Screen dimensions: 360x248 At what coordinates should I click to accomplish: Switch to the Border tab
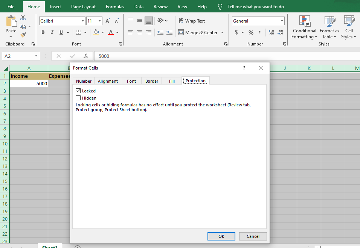(x=152, y=81)
